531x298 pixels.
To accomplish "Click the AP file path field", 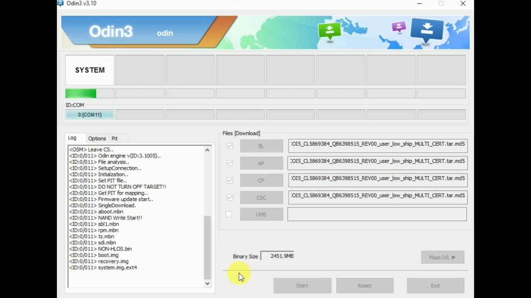I will click(378, 163).
